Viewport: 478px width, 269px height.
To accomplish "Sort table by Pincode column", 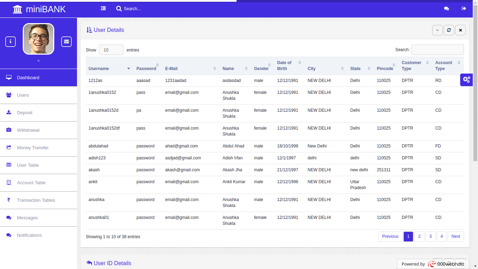I will [386, 66].
